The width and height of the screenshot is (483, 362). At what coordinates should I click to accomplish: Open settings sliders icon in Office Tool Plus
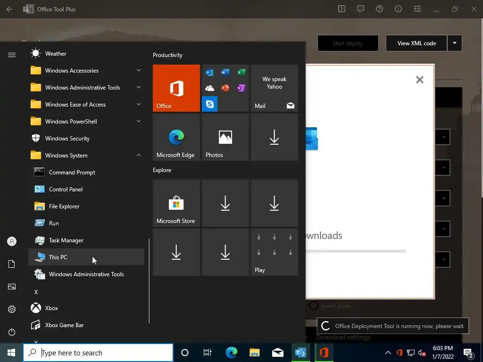tap(417, 9)
